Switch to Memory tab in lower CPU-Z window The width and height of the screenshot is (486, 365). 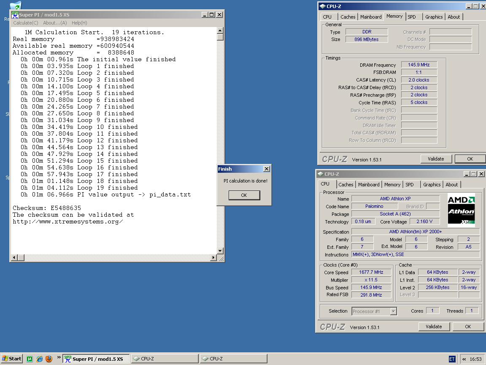tap(392, 184)
